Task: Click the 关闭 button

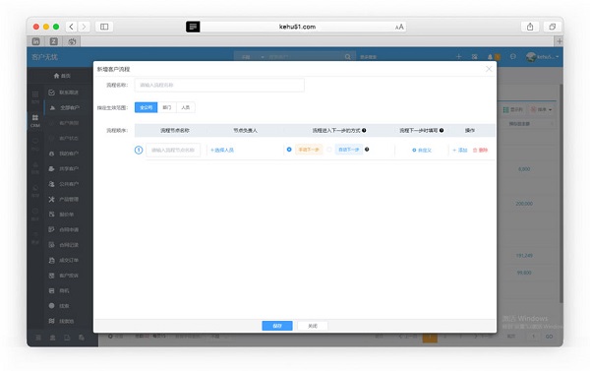Action: click(x=313, y=326)
